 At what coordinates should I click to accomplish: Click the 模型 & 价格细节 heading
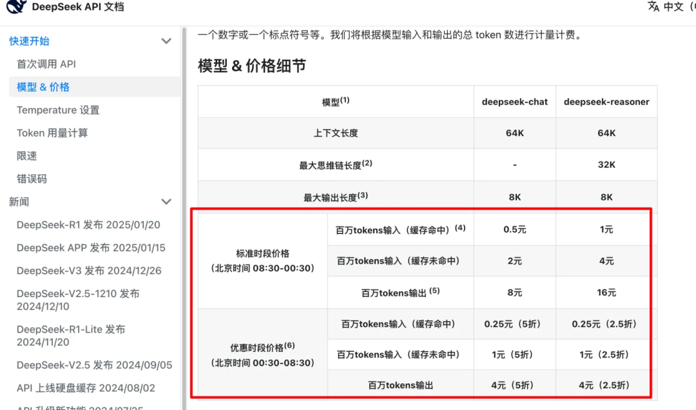coord(252,66)
